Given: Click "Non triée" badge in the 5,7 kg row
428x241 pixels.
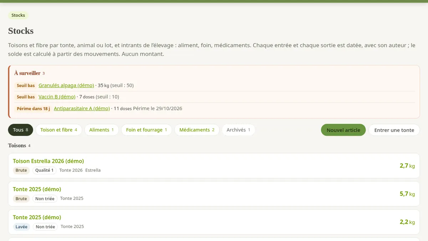Looking at the screenshot, I should tap(45, 199).
